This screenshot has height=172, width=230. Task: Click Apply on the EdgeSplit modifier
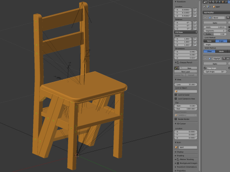coord(215,64)
